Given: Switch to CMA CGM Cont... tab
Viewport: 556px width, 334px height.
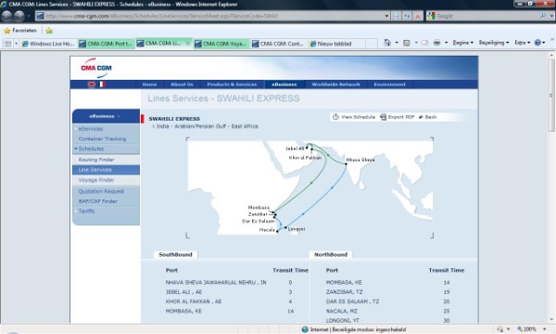Looking at the screenshot, I should [279, 44].
